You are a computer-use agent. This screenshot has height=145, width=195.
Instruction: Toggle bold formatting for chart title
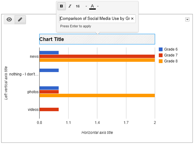click(x=62, y=6)
